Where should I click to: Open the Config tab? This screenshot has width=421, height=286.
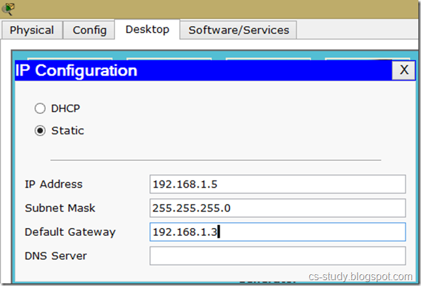(x=90, y=30)
